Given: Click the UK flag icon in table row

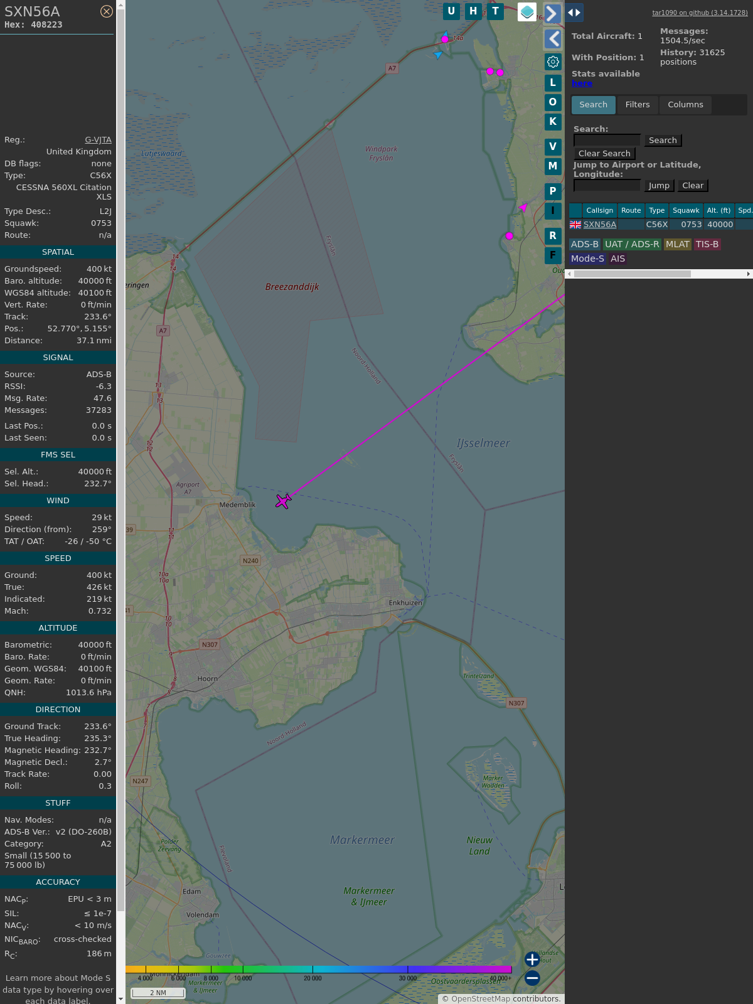Looking at the screenshot, I should coord(575,225).
